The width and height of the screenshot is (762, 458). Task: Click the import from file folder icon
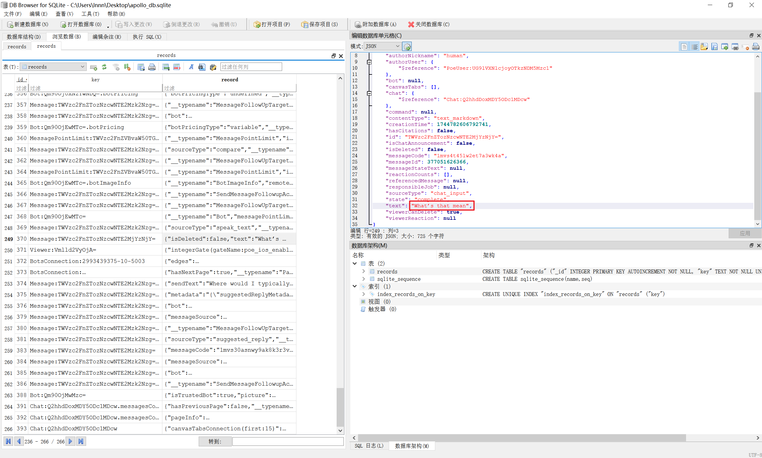704,46
